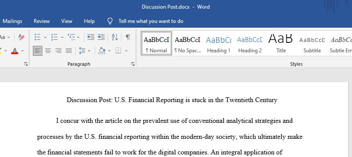Click the Clear All Formatting eraser icon
The width and height of the screenshot is (352, 157).
point(22,37)
